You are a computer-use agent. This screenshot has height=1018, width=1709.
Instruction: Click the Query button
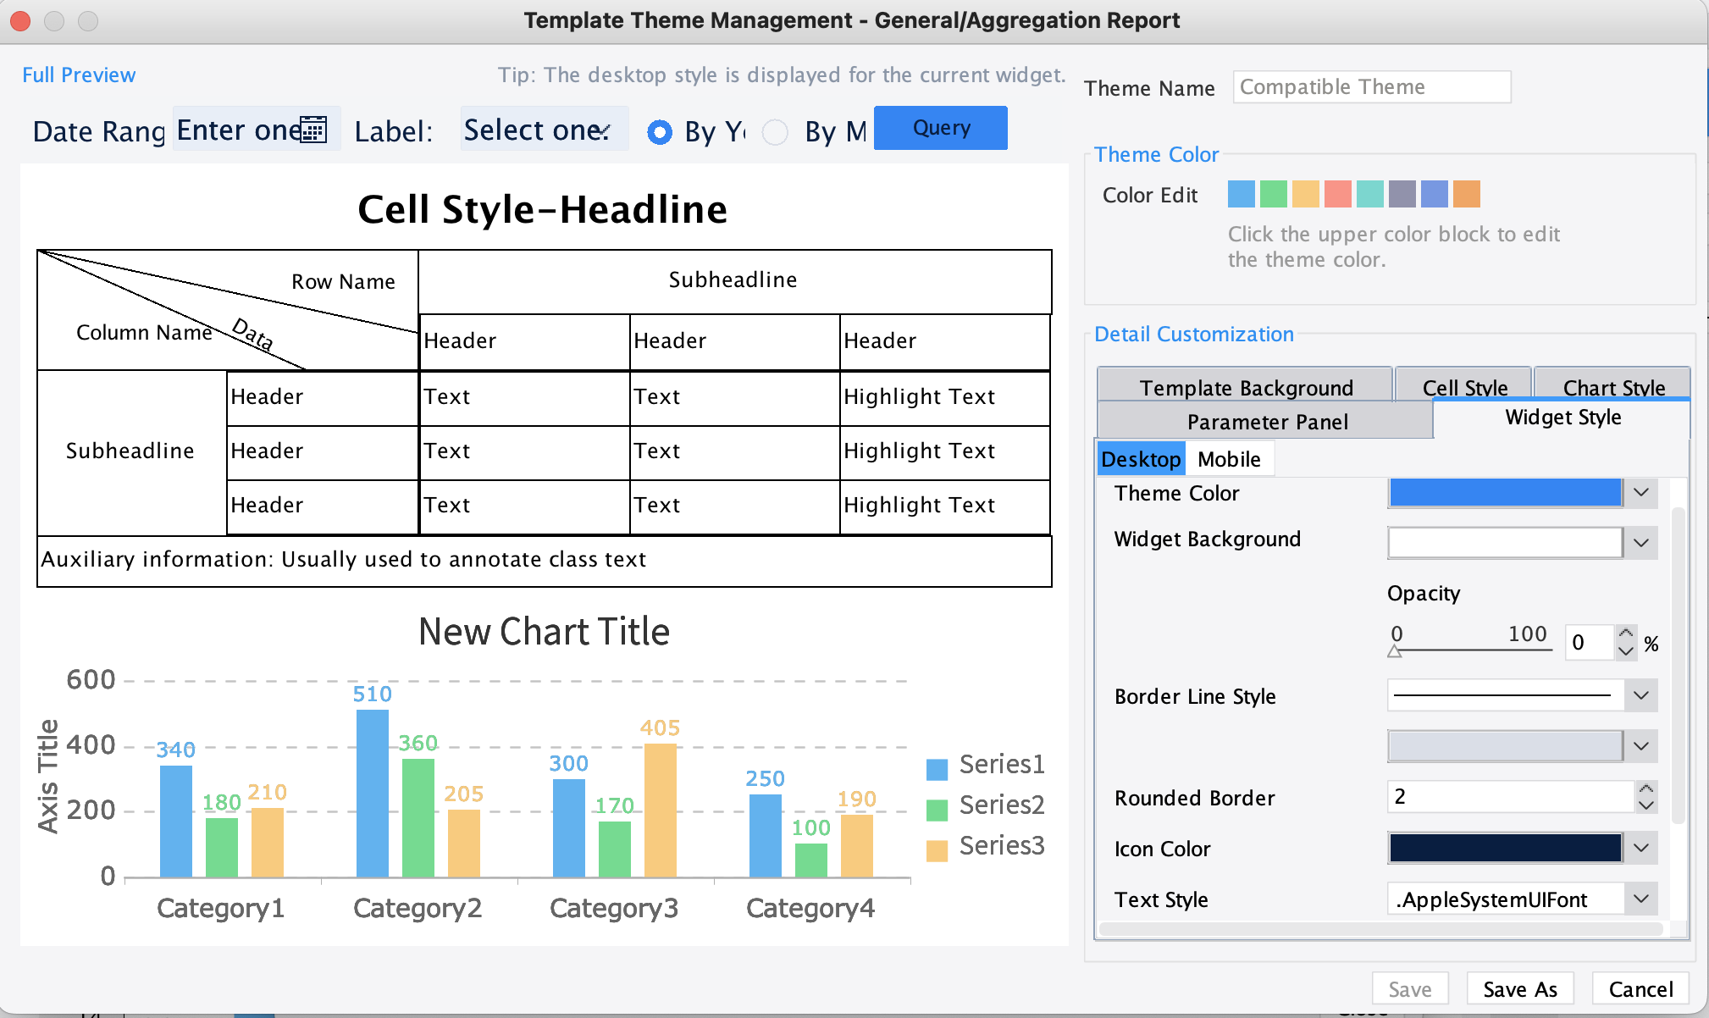(940, 128)
